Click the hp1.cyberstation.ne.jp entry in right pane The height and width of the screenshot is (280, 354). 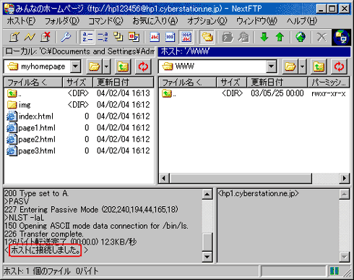[258, 193]
